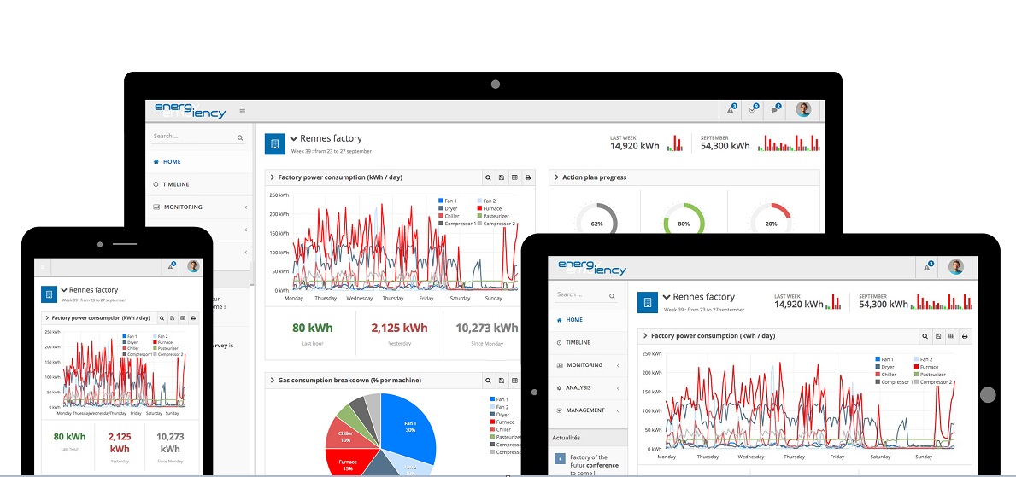Toggle Fan 1 legend series on monitor chart

coord(446,201)
